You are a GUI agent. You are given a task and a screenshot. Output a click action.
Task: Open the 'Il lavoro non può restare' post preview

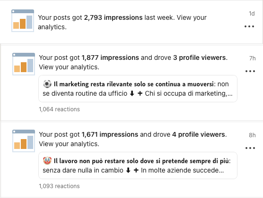coord(138,165)
